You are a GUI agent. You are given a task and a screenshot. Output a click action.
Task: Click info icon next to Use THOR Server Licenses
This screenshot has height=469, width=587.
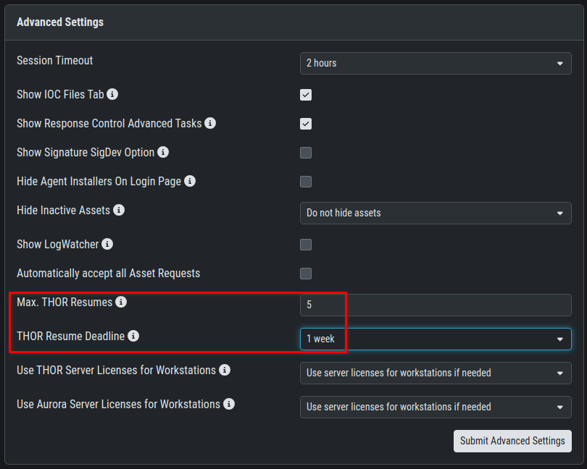coord(225,370)
